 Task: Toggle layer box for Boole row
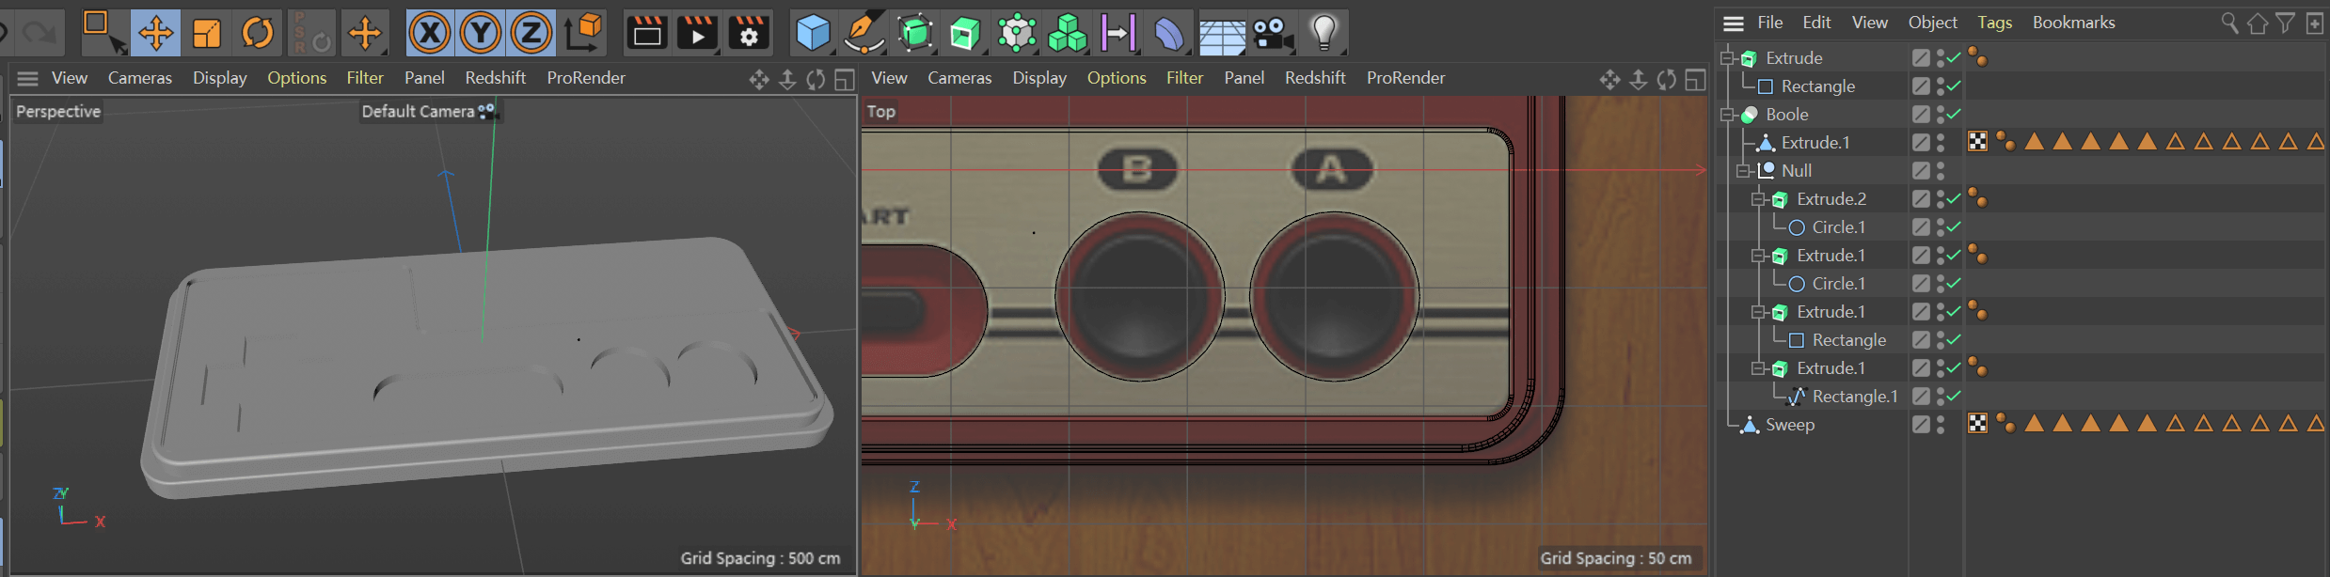click(x=1921, y=115)
